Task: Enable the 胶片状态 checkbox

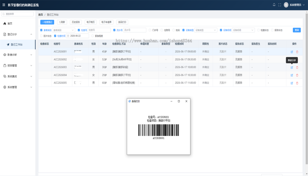Action: 41,36
